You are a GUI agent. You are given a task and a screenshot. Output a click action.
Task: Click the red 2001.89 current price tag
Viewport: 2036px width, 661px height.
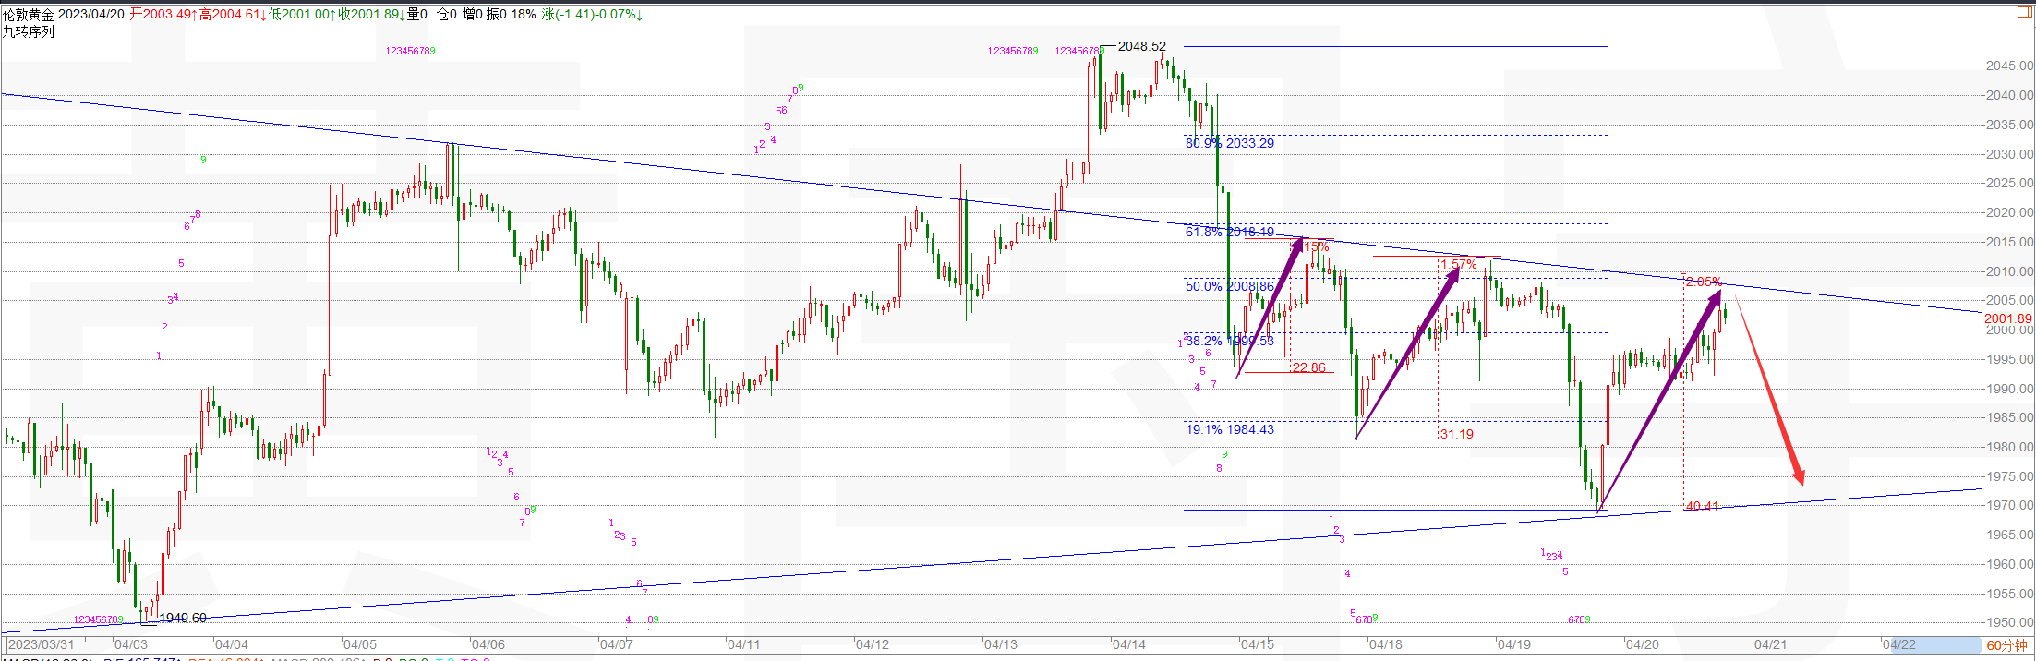pyautogui.click(x=2007, y=318)
